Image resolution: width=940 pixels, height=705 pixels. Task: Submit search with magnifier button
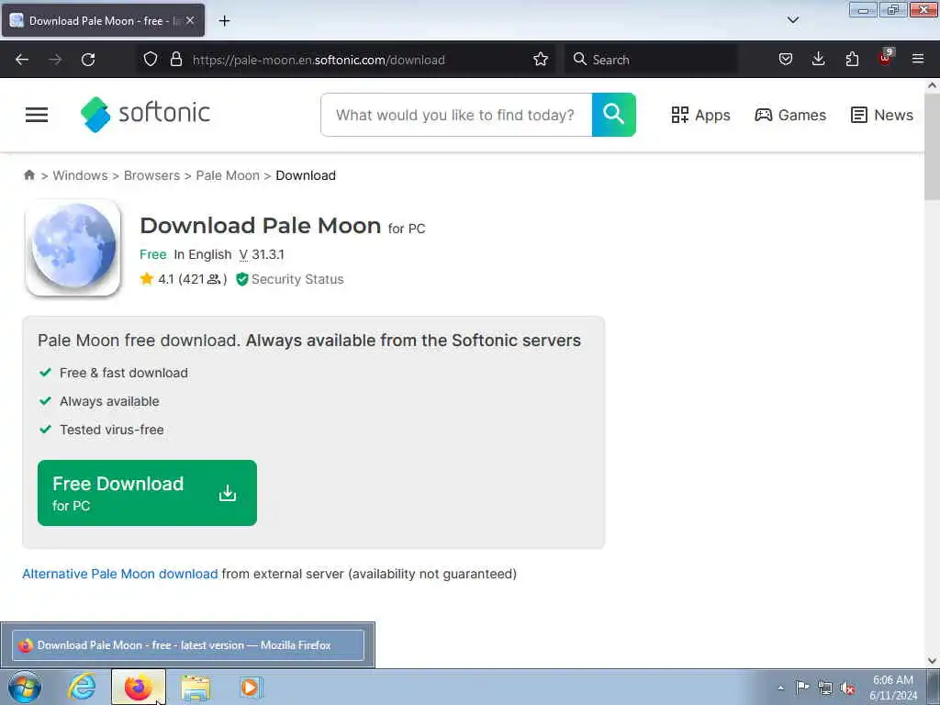(x=613, y=115)
